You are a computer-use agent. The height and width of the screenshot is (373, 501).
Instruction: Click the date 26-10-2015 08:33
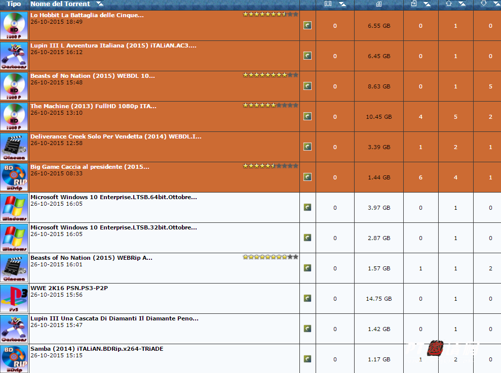pyautogui.click(x=57, y=173)
